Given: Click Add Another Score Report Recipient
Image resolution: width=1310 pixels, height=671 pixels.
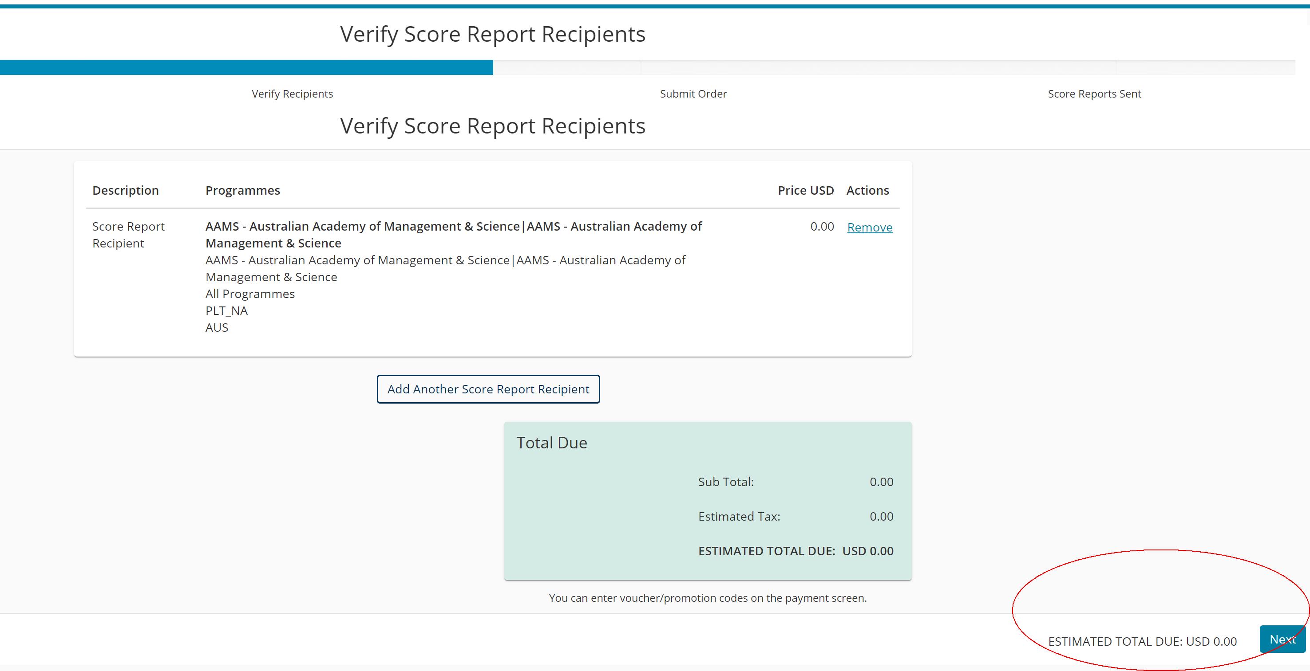Looking at the screenshot, I should [x=488, y=389].
